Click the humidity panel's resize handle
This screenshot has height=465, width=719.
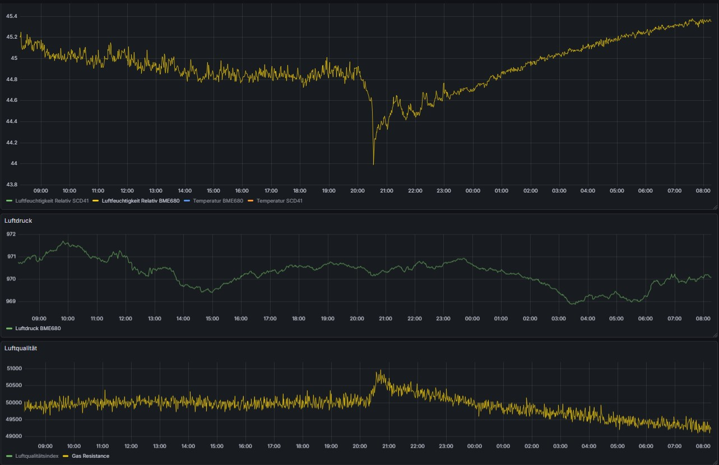[715, 207]
